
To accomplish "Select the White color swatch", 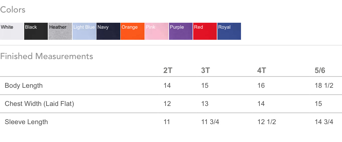I will 12,31.
